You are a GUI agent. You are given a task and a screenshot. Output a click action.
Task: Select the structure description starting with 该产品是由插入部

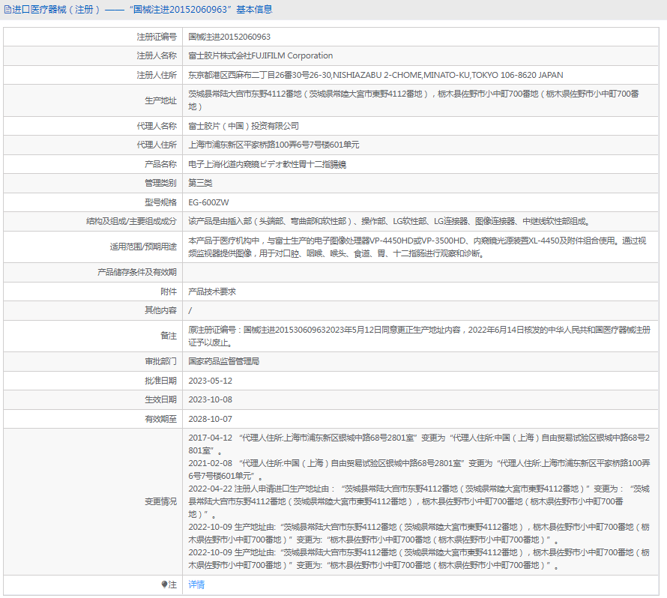(389, 221)
